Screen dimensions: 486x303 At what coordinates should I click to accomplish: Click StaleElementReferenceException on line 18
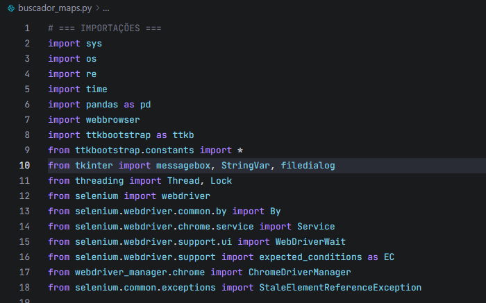(x=340, y=288)
